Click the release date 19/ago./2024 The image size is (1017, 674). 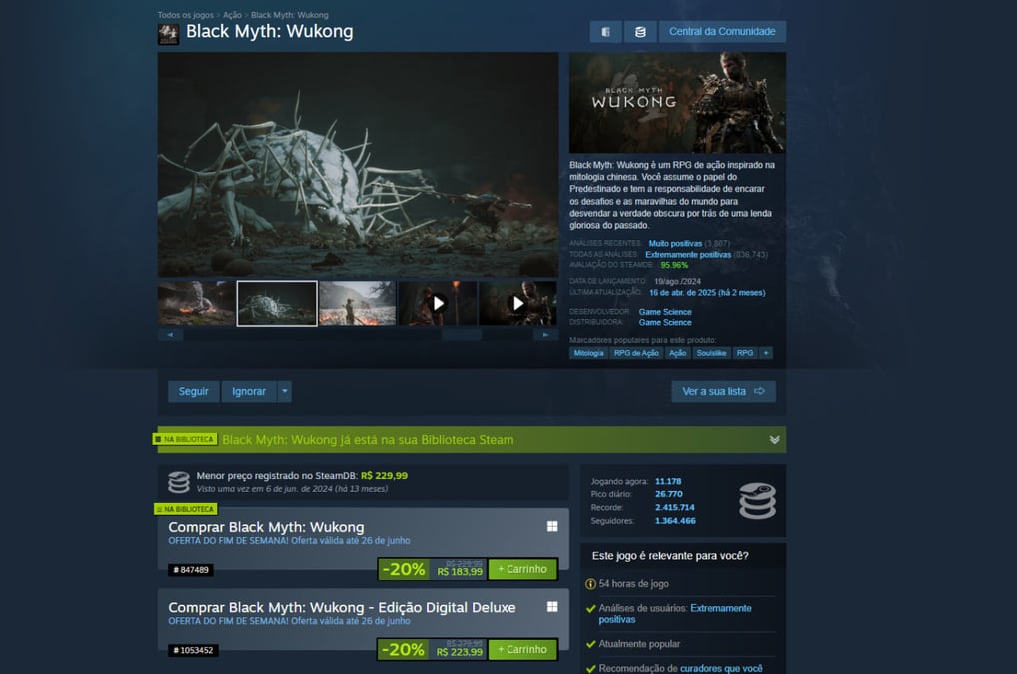(677, 281)
